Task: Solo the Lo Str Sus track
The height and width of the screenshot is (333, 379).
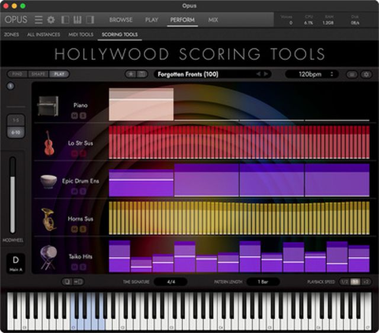Action: coord(83,154)
